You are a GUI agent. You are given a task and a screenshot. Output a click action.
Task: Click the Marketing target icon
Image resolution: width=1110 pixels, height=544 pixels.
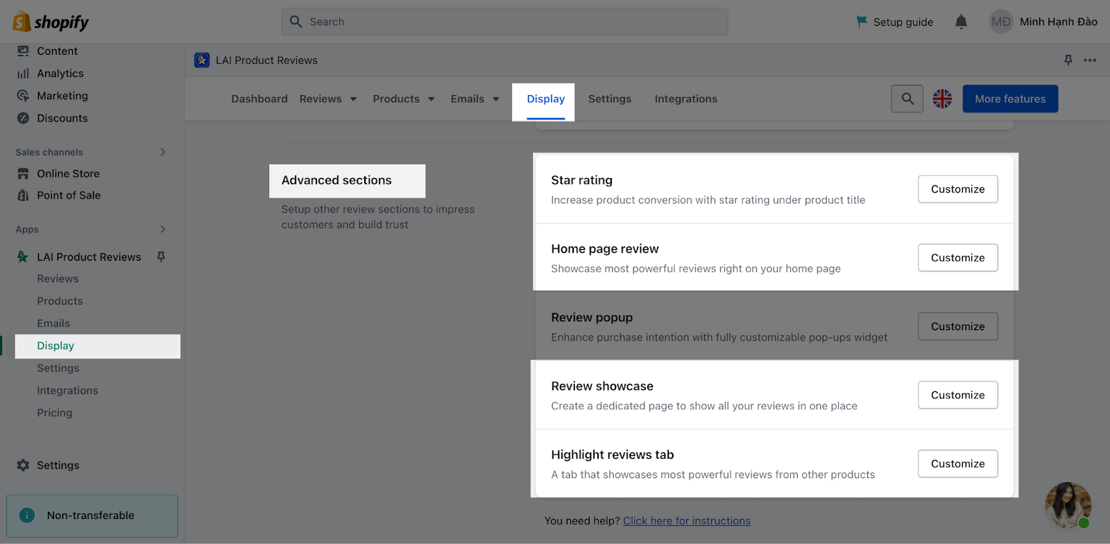pos(23,96)
